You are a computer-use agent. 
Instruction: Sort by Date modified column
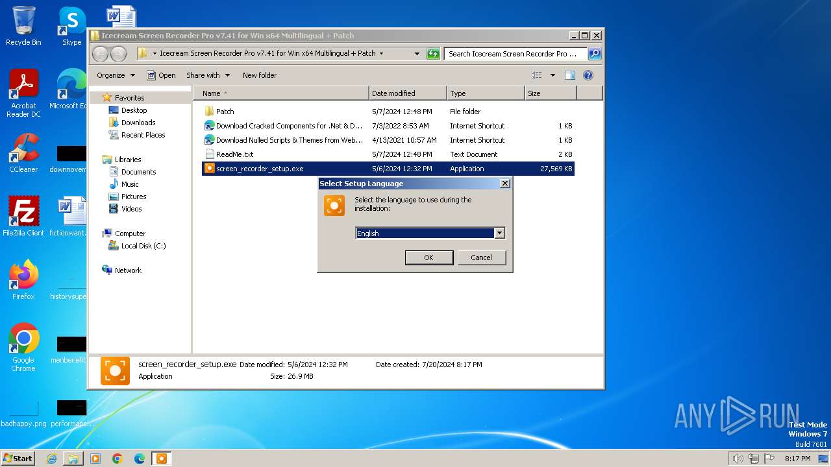point(408,93)
